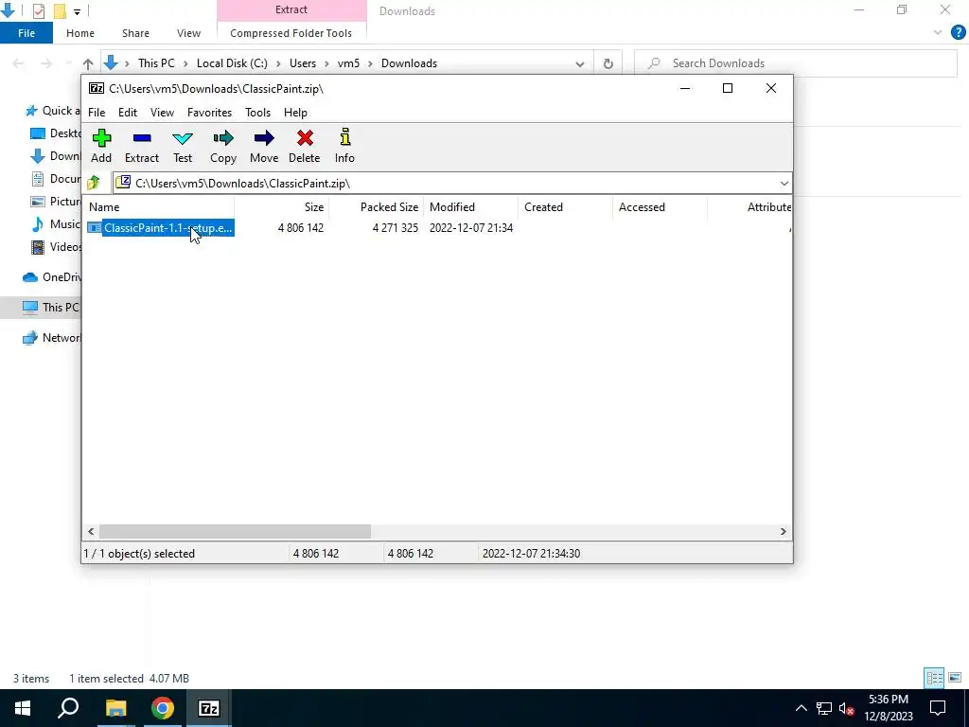This screenshot has width=969, height=727.
Task: Click the horizontal scrollbar thumb in 7-Zip
Action: (235, 532)
